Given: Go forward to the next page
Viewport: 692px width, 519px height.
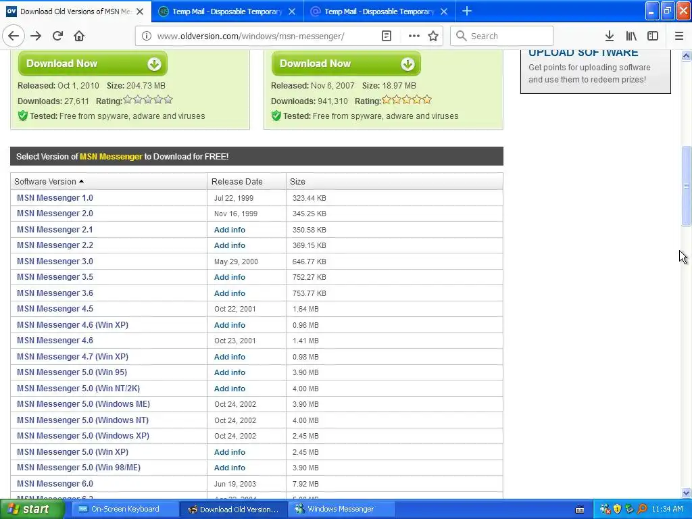Looking at the screenshot, I should (36, 36).
